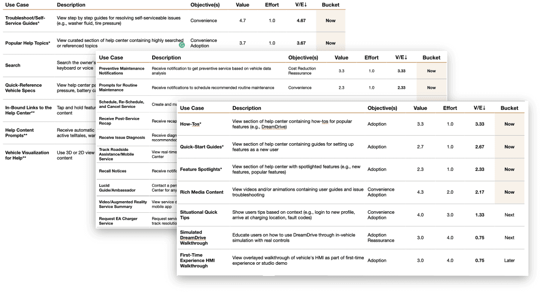Click the 3.33 V/E value in How-Tos row
Image resolution: width=542 pixels, height=293 pixels.
pyautogui.click(x=480, y=124)
